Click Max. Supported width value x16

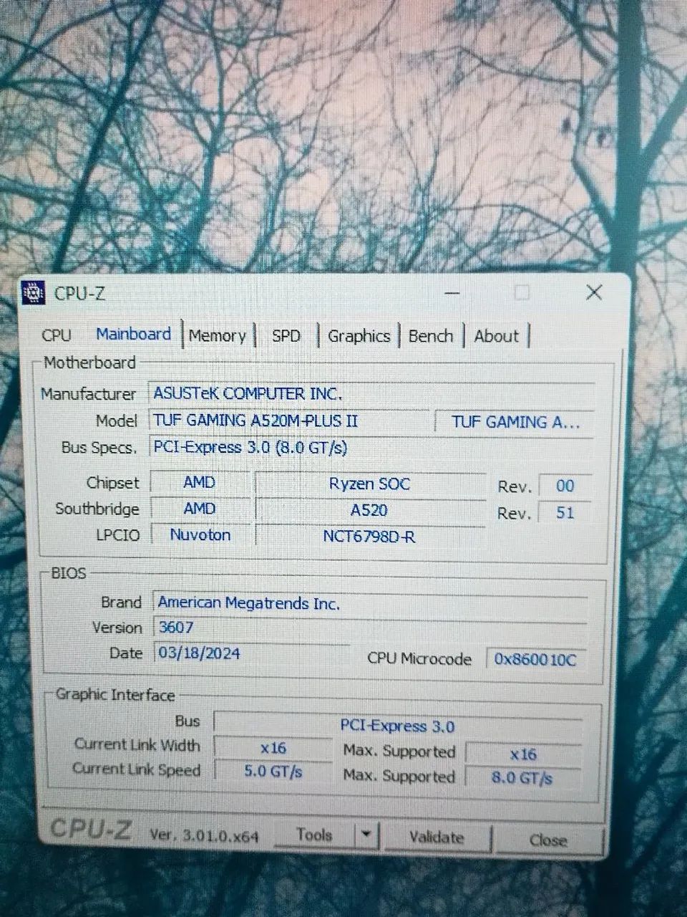tap(523, 754)
